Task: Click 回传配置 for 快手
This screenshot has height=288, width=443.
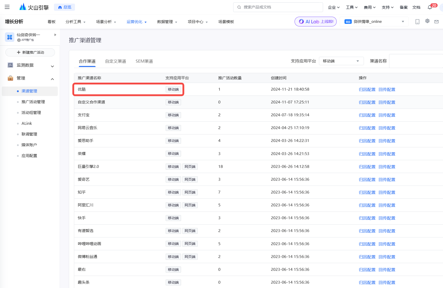Action: 387,218
